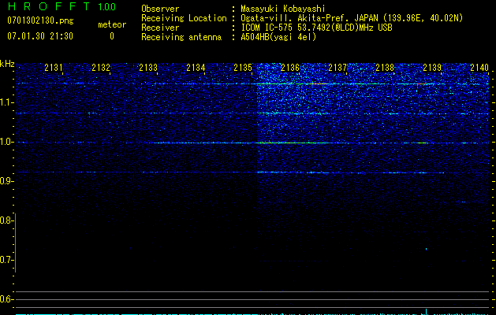Click time marker 2138
Image resolution: width=496 pixels, height=315 pixels.
pos(385,68)
